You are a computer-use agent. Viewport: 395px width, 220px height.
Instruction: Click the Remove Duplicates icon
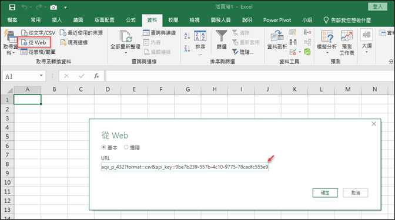[293, 42]
